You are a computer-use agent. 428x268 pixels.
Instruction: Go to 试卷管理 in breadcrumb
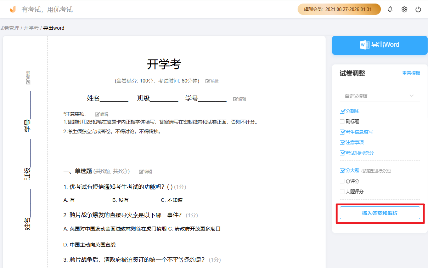coord(10,28)
